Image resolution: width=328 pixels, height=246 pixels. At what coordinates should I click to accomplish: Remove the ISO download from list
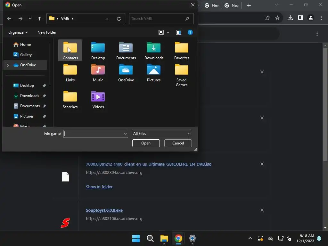(262, 164)
